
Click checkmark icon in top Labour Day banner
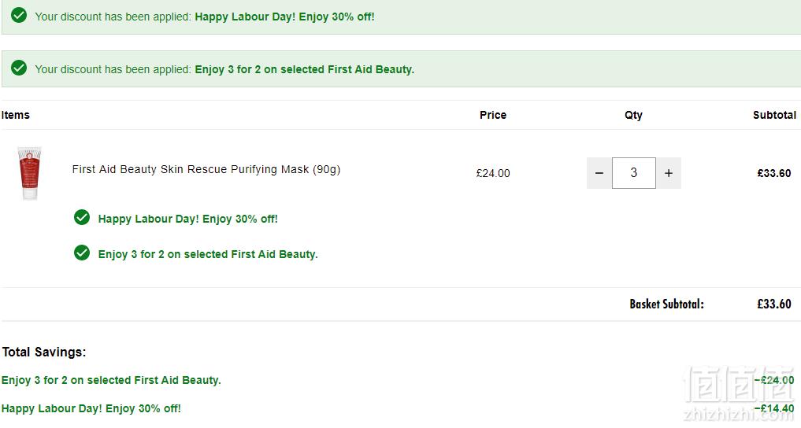[19, 15]
